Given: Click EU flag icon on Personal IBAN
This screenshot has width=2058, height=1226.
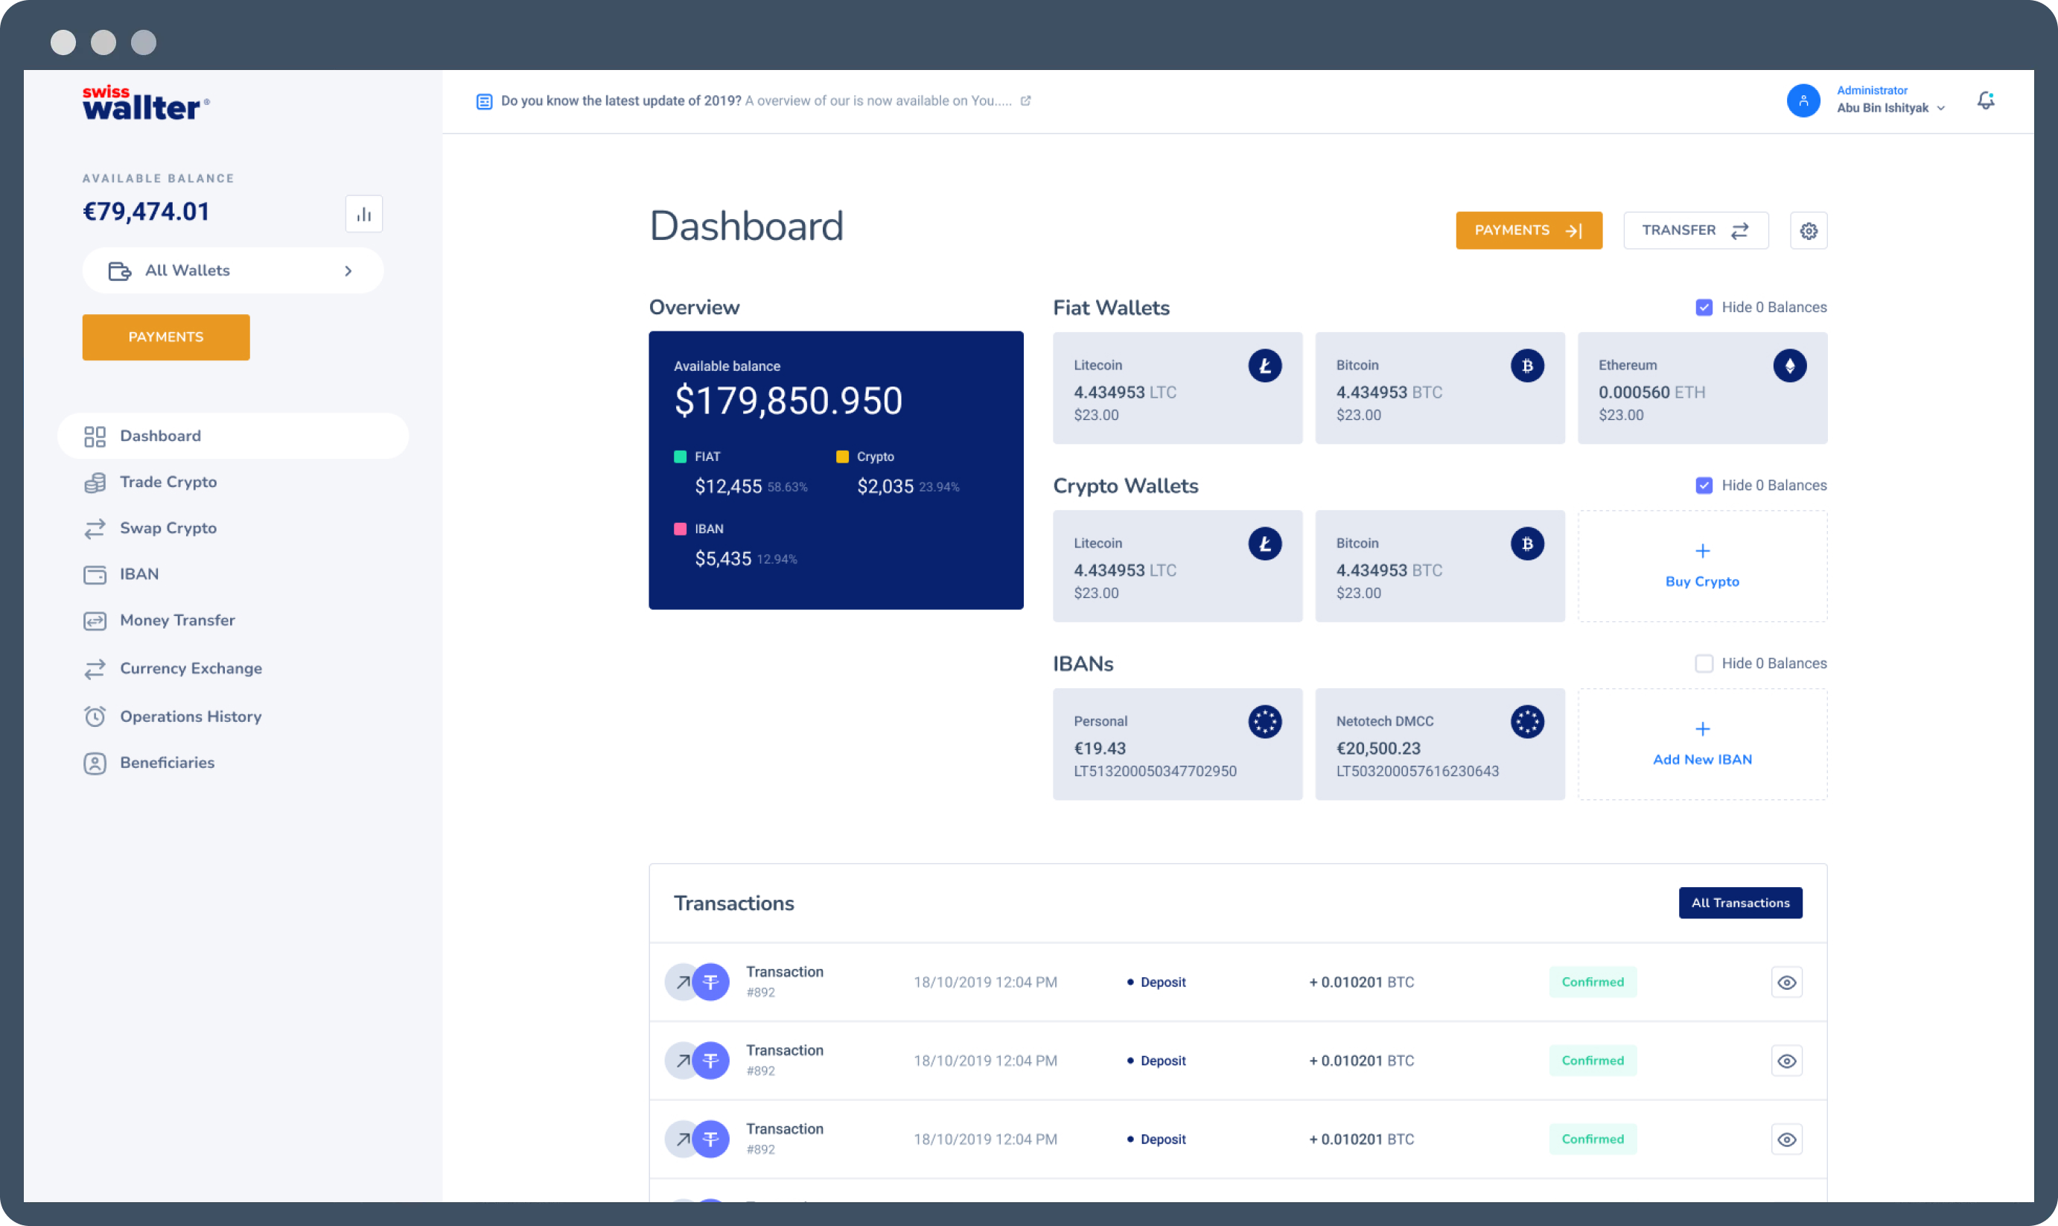Looking at the screenshot, I should tap(1264, 721).
